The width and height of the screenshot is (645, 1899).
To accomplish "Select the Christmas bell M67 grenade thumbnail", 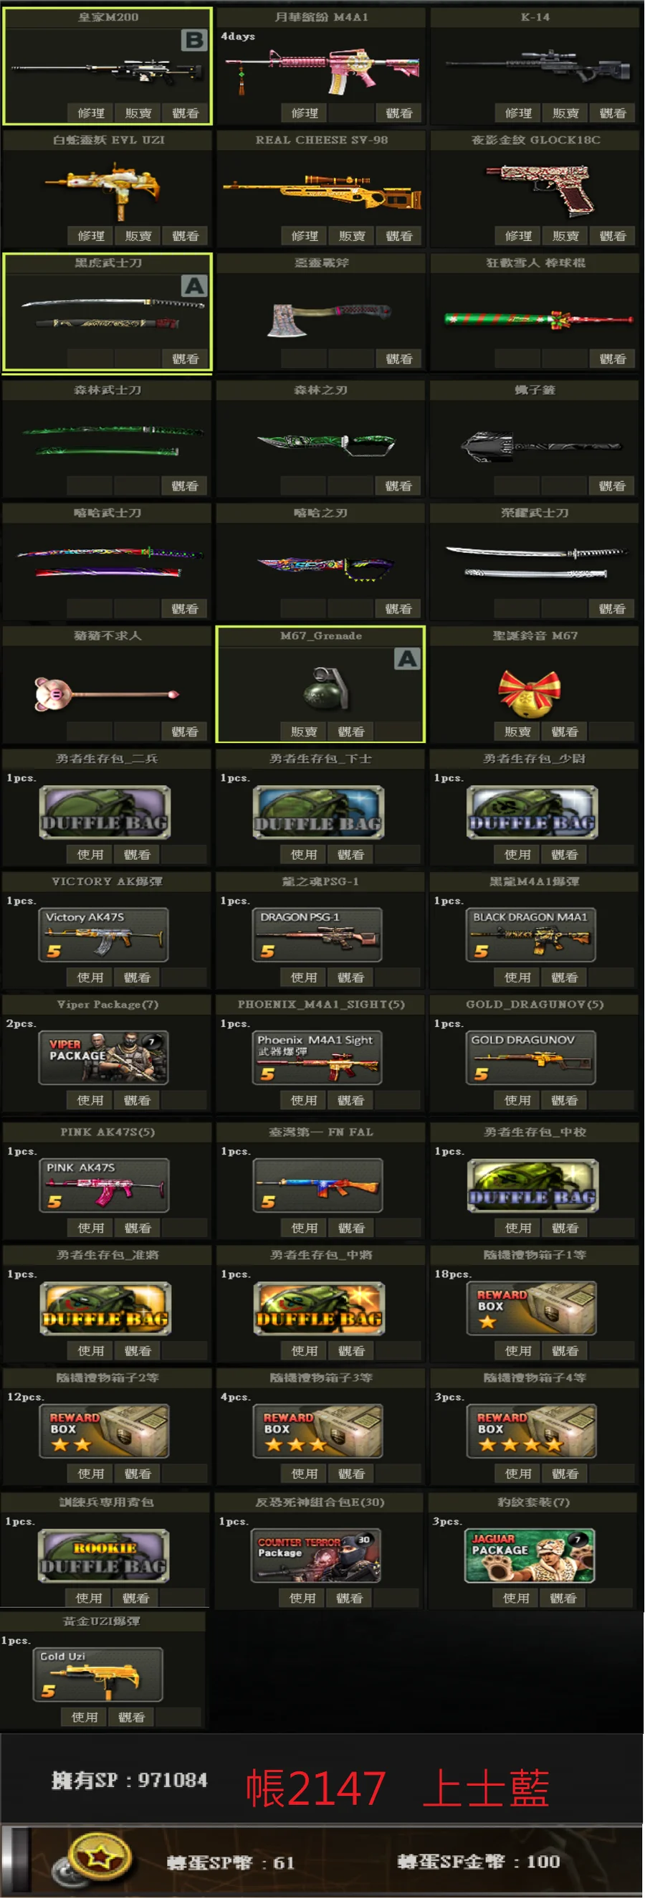I will [x=530, y=693].
